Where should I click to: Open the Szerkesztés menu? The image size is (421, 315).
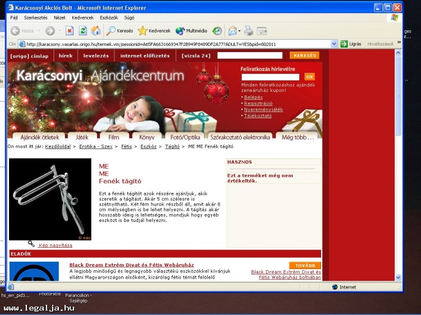[35, 17]
